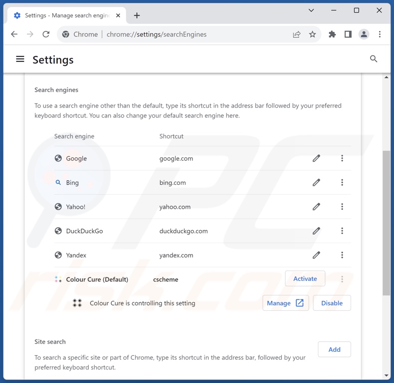Close the Settings tab
Viewport: 394px width, 383px height.
(118, 15)
